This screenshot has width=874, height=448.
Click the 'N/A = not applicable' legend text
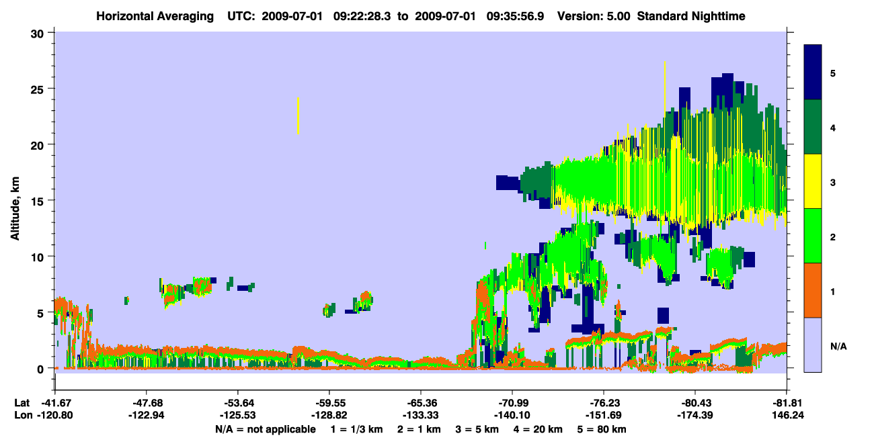(266, 429)
